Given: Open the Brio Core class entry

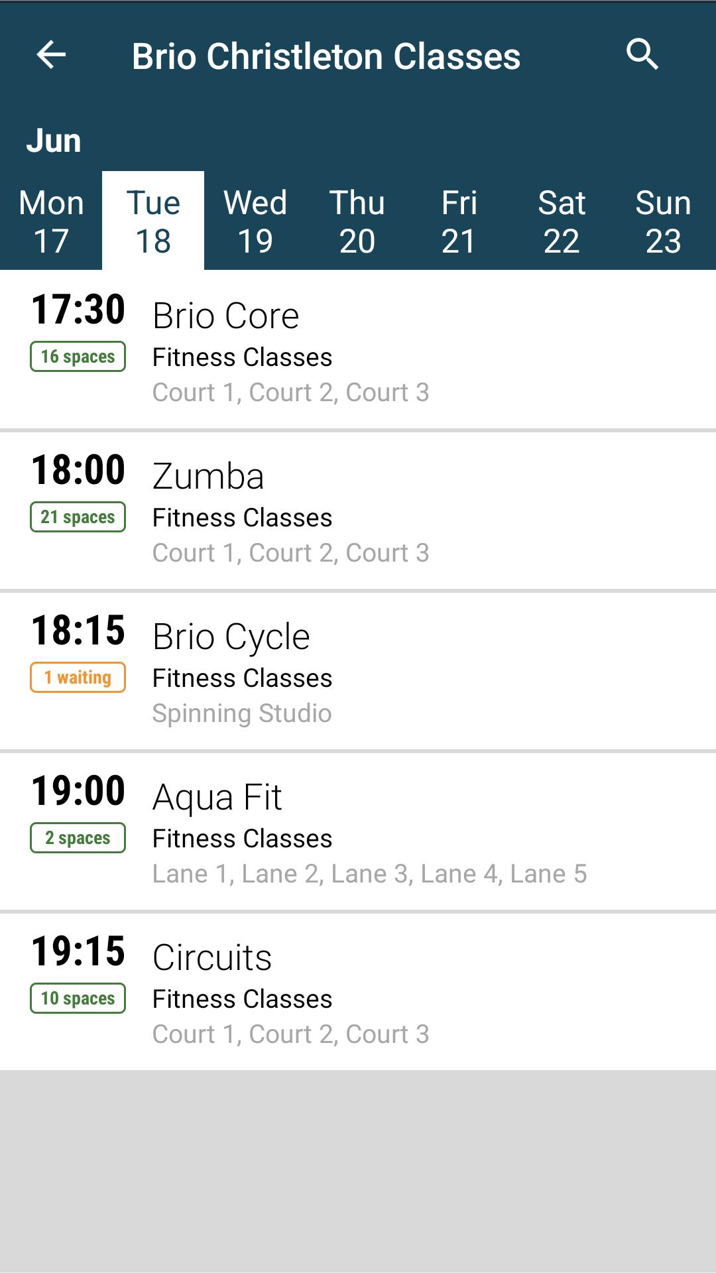Looking at the screenshot, I should (x=358, y=349).
